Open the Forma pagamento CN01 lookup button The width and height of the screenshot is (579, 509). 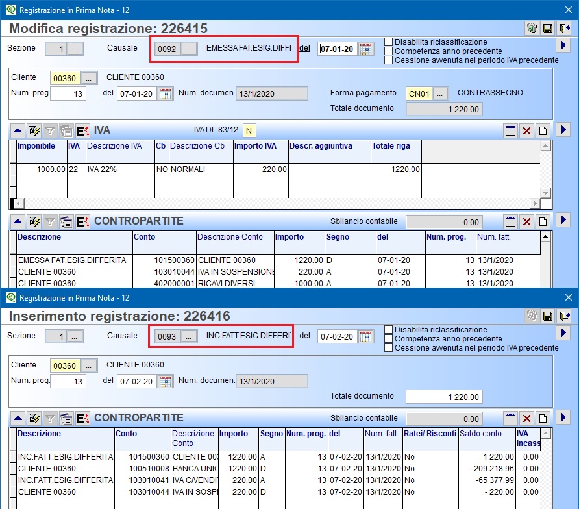pyautogui.click(x=441, y=93)
